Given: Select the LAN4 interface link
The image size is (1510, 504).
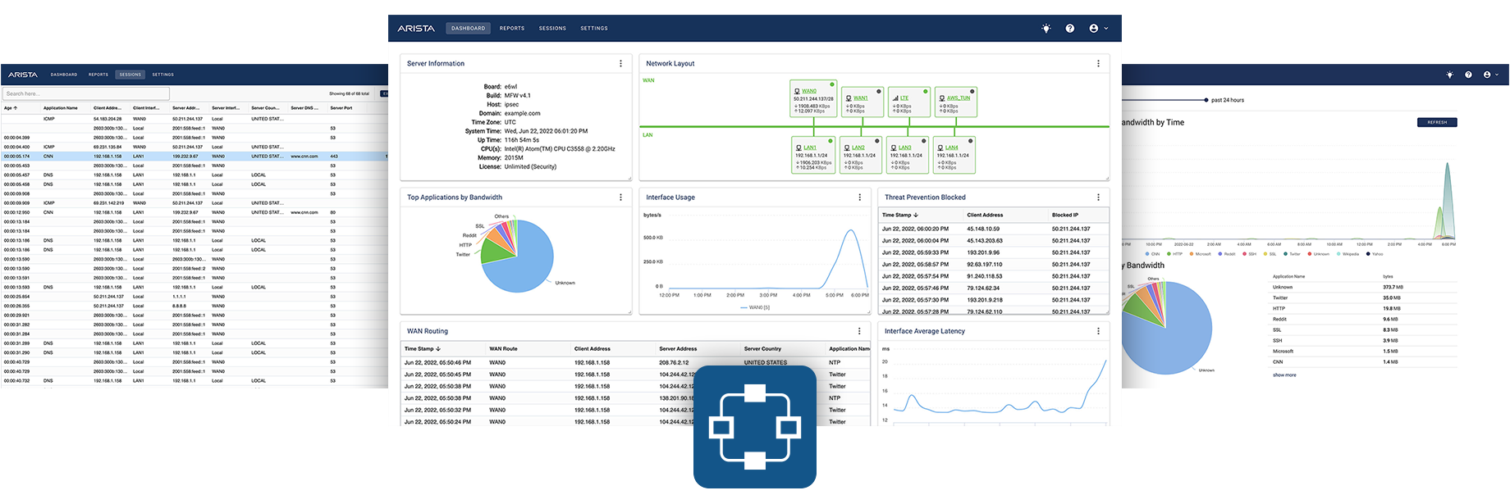Looking at the screenshot, I should click(951, 148).
